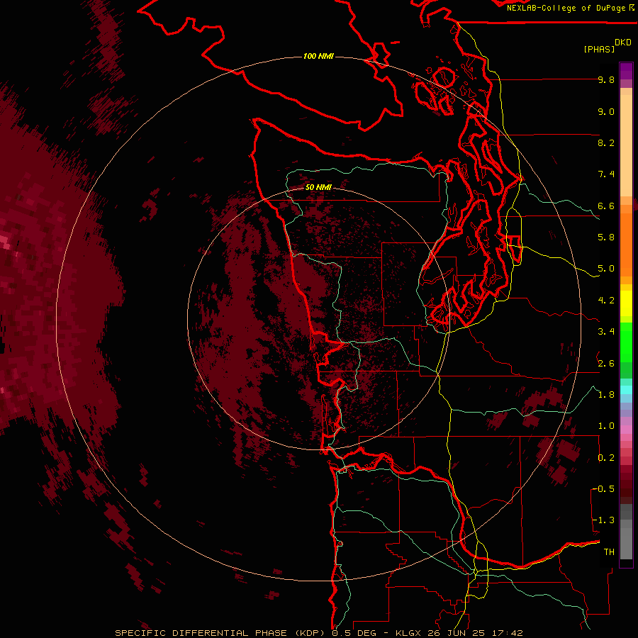This screenshot has height=638, width=638.
Task: Click the 5.0 value on the scale
Action: pyautogui.click(x=606, y=269)
